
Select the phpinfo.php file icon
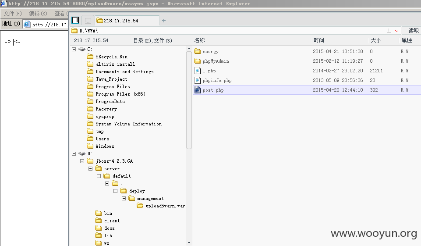[198, 80]
